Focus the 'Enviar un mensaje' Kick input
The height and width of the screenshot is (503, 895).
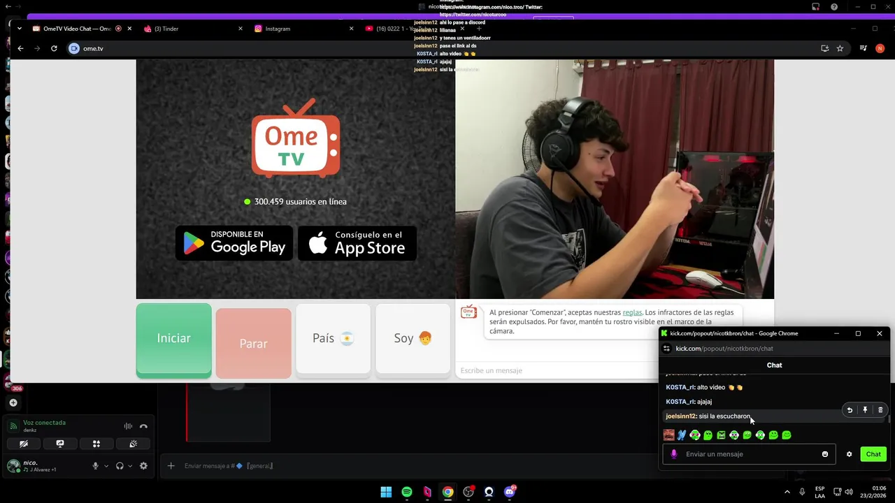[x=750, y=454]
